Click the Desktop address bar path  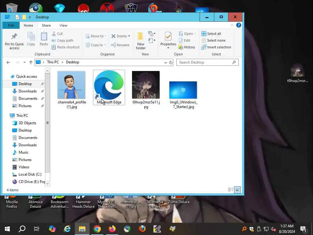(x=72, y=62)
